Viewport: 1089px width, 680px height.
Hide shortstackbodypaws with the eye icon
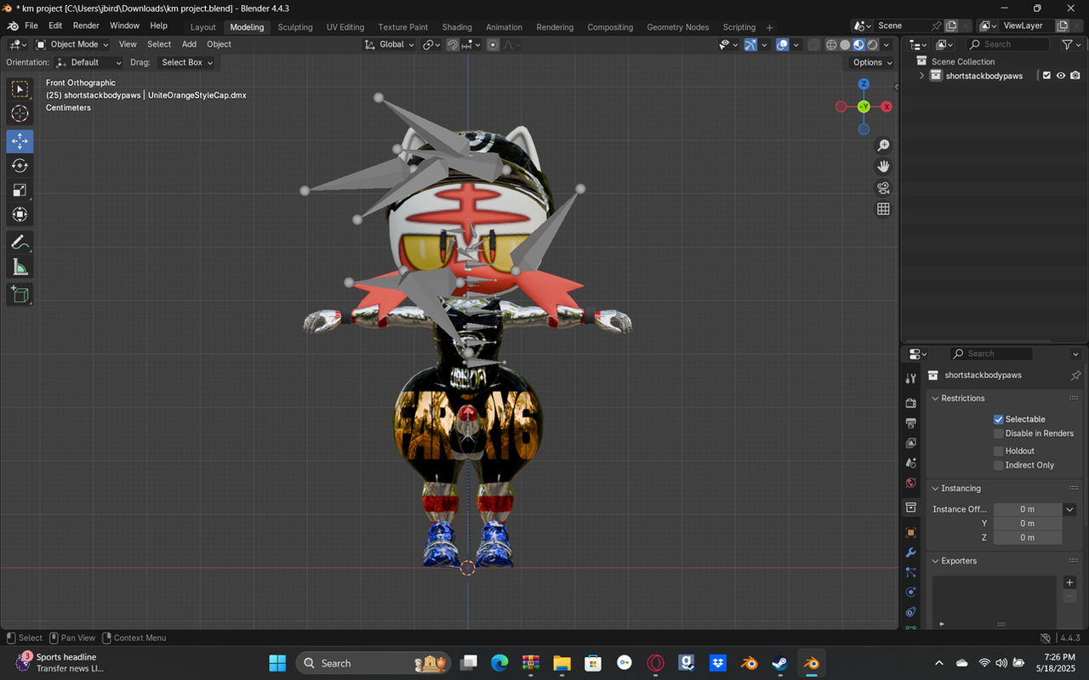tap(1061, 76)
